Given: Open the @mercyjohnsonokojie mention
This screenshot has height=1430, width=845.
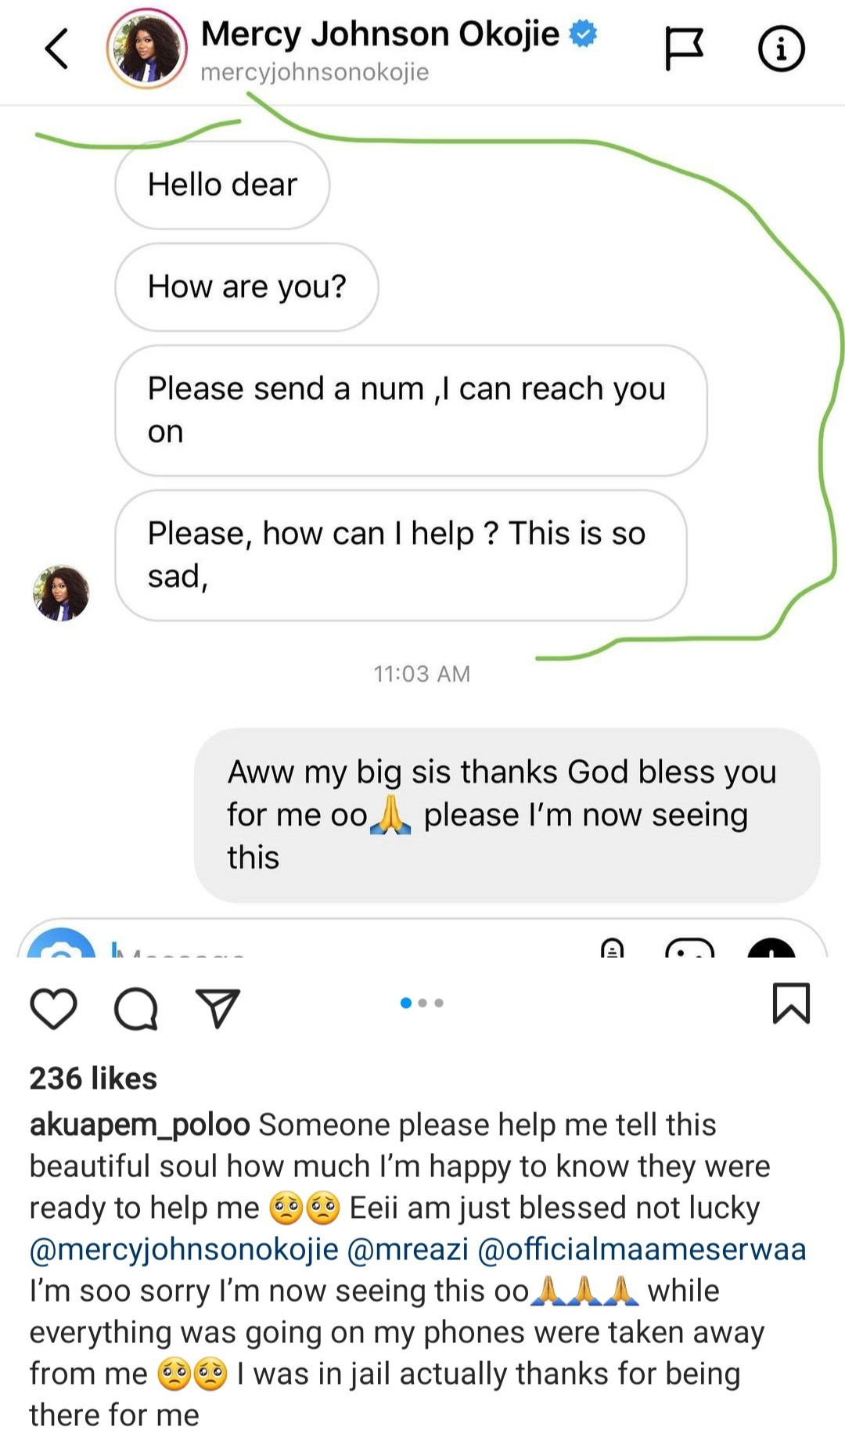Looking at the screenshot, I should (x=184, y=1249).
